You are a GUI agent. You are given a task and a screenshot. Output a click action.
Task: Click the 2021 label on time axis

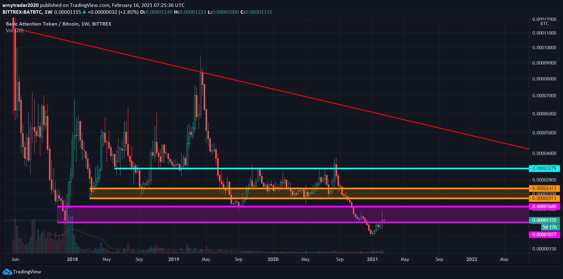[x=372, y=259]
